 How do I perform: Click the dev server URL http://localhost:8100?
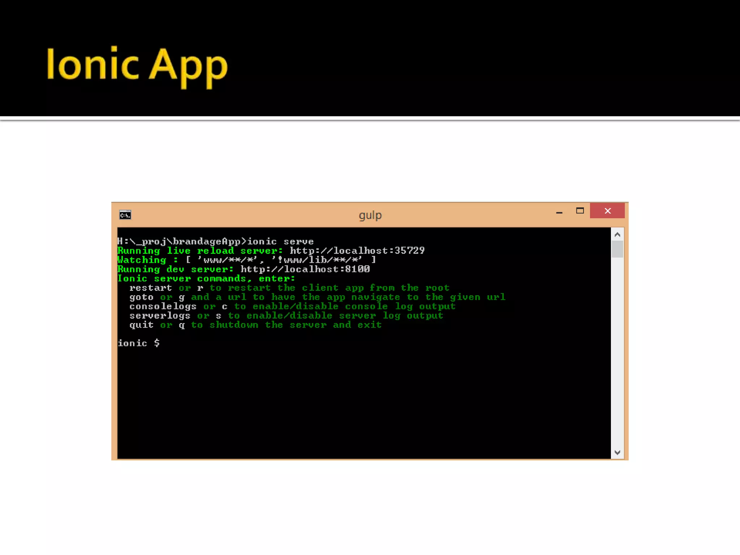[305, 269]
